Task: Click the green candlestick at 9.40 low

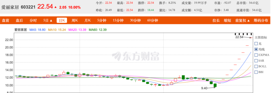Action: (x=215, y=85)
